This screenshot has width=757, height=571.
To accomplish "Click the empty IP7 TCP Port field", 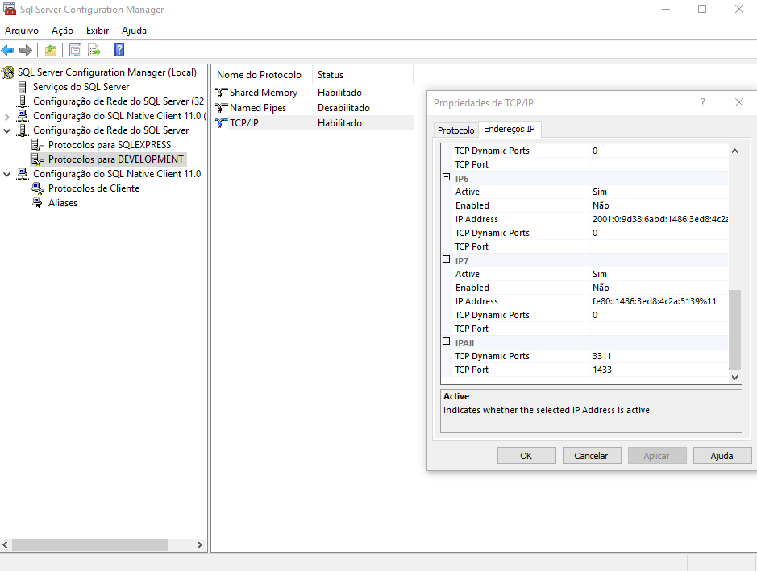I will pyautogui.click(x=659, y=329).
